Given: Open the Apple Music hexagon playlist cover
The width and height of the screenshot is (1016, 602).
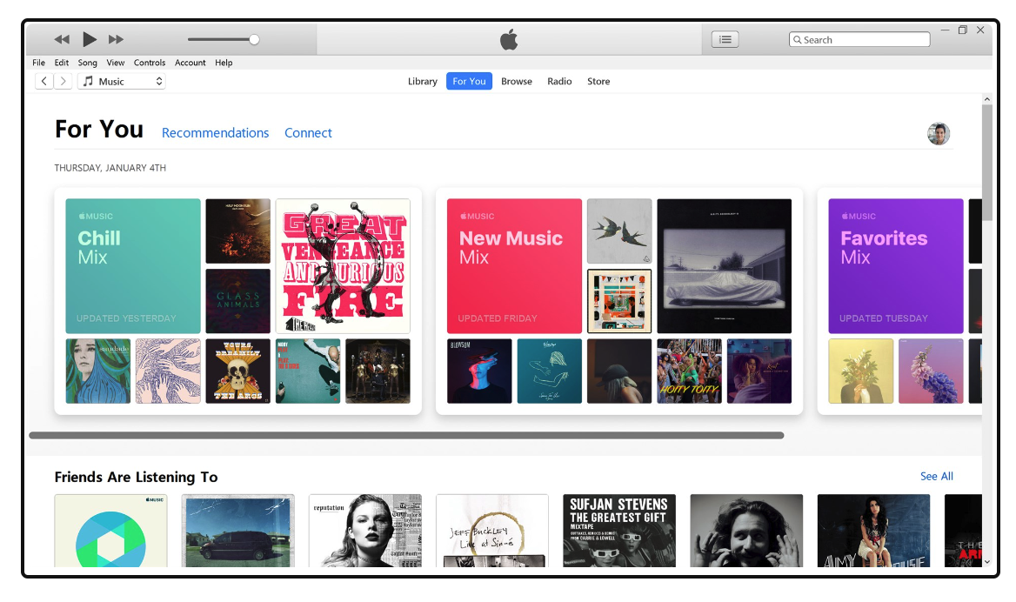Looking at the screenshot, I should pos(110,531).
